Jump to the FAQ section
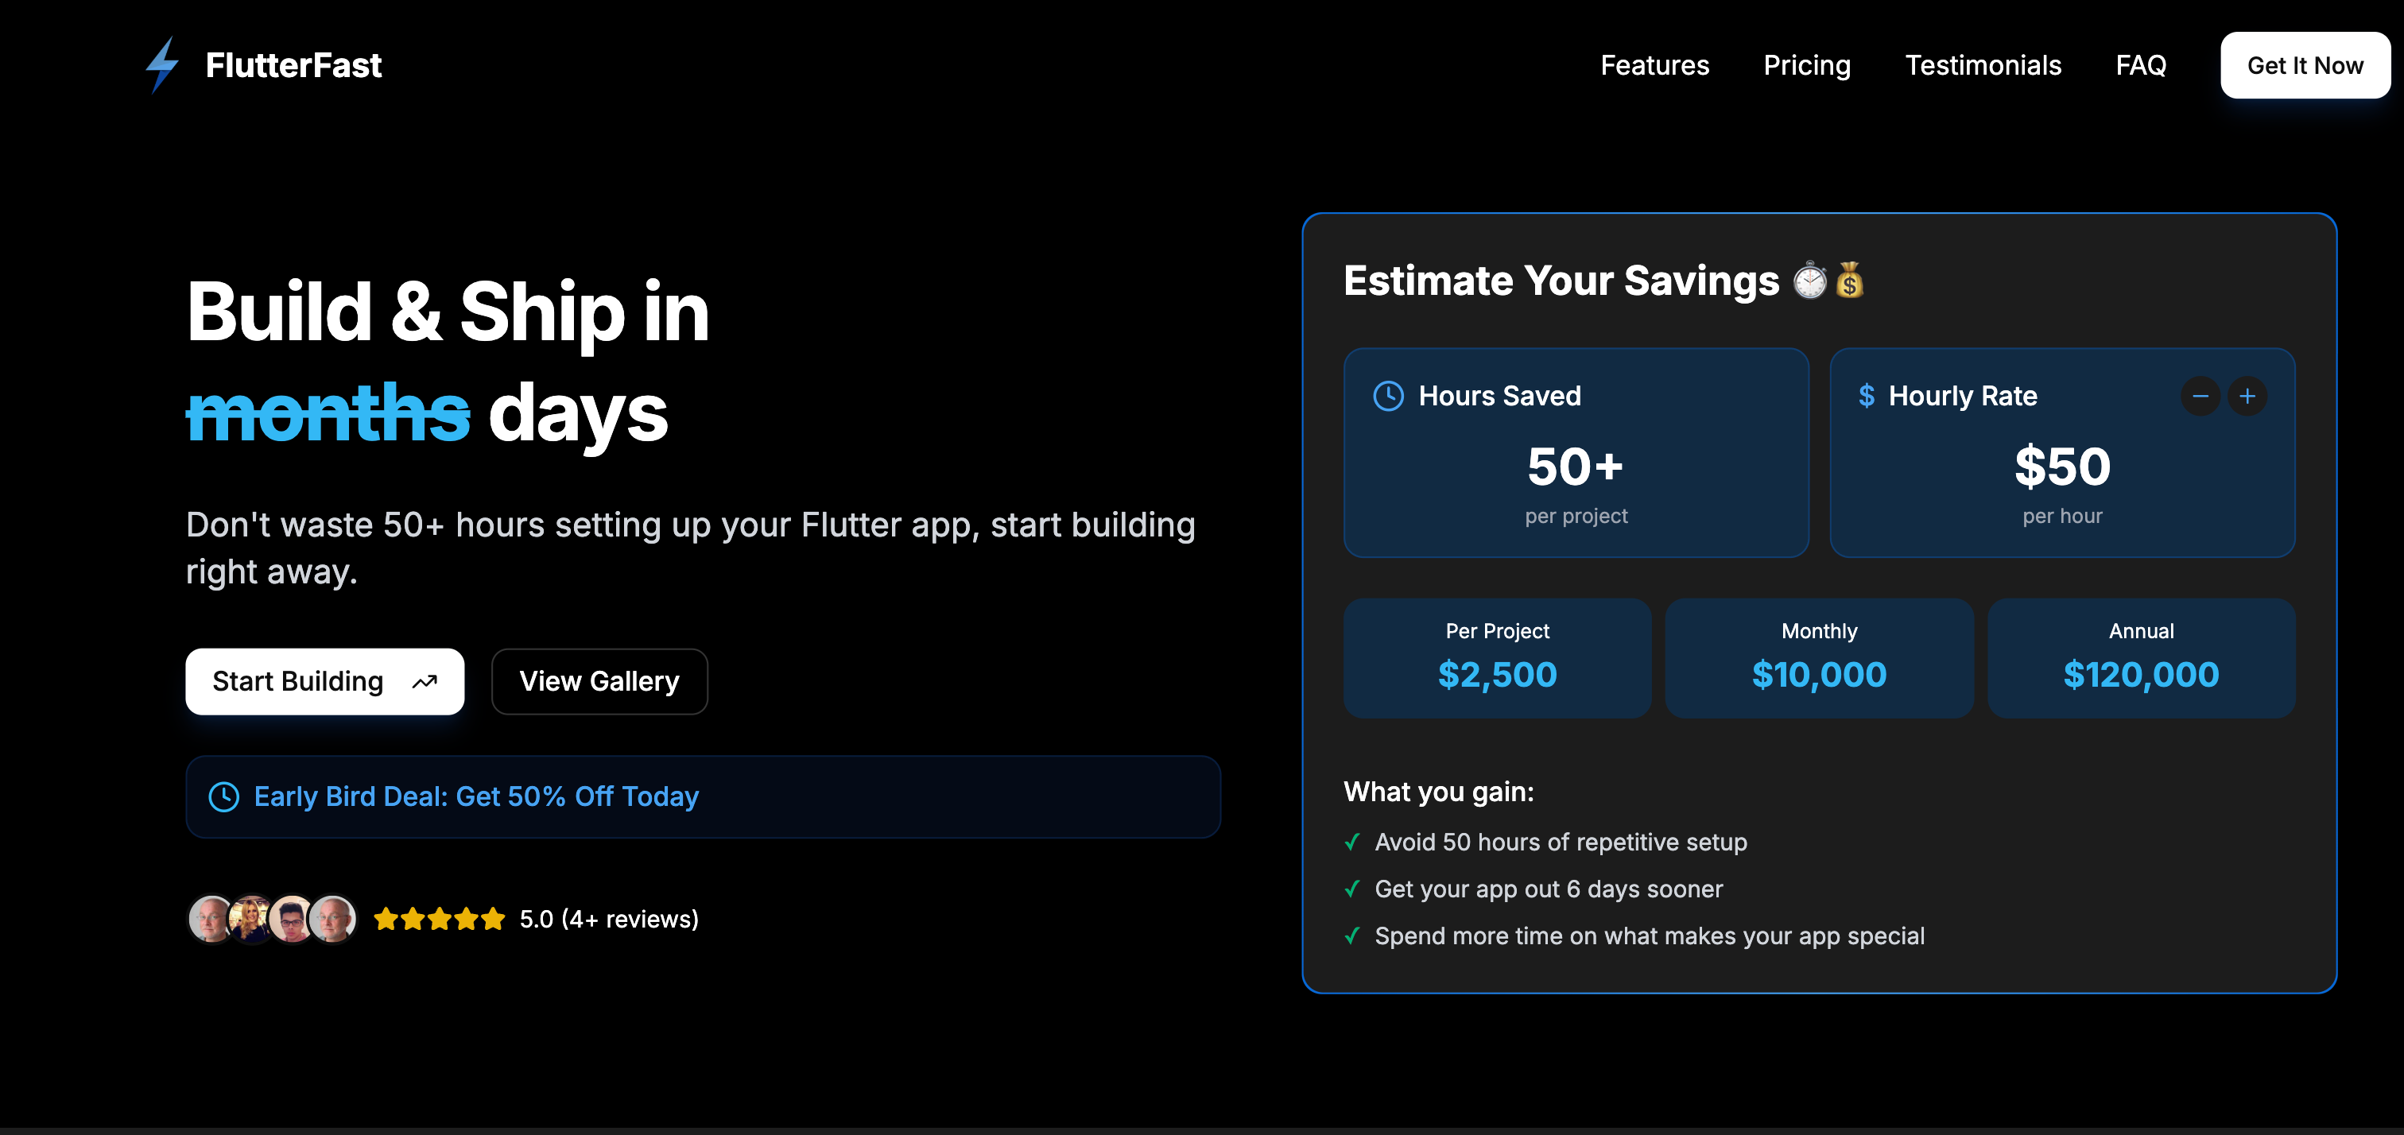The height and width of the screenshot is (1135, 2404). (x=2141, y=65)
